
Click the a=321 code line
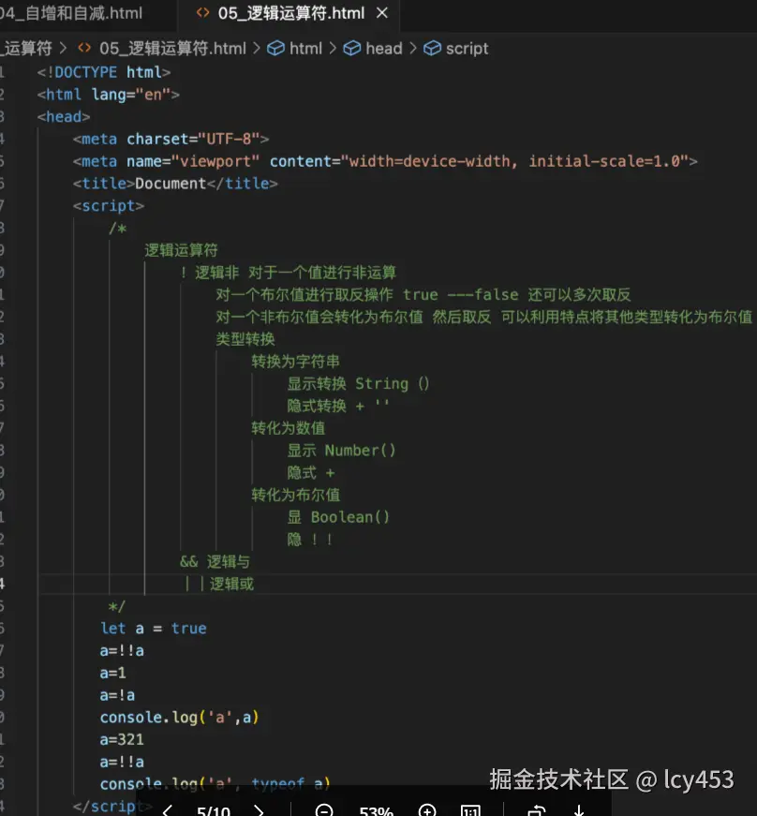coord(122,739)
